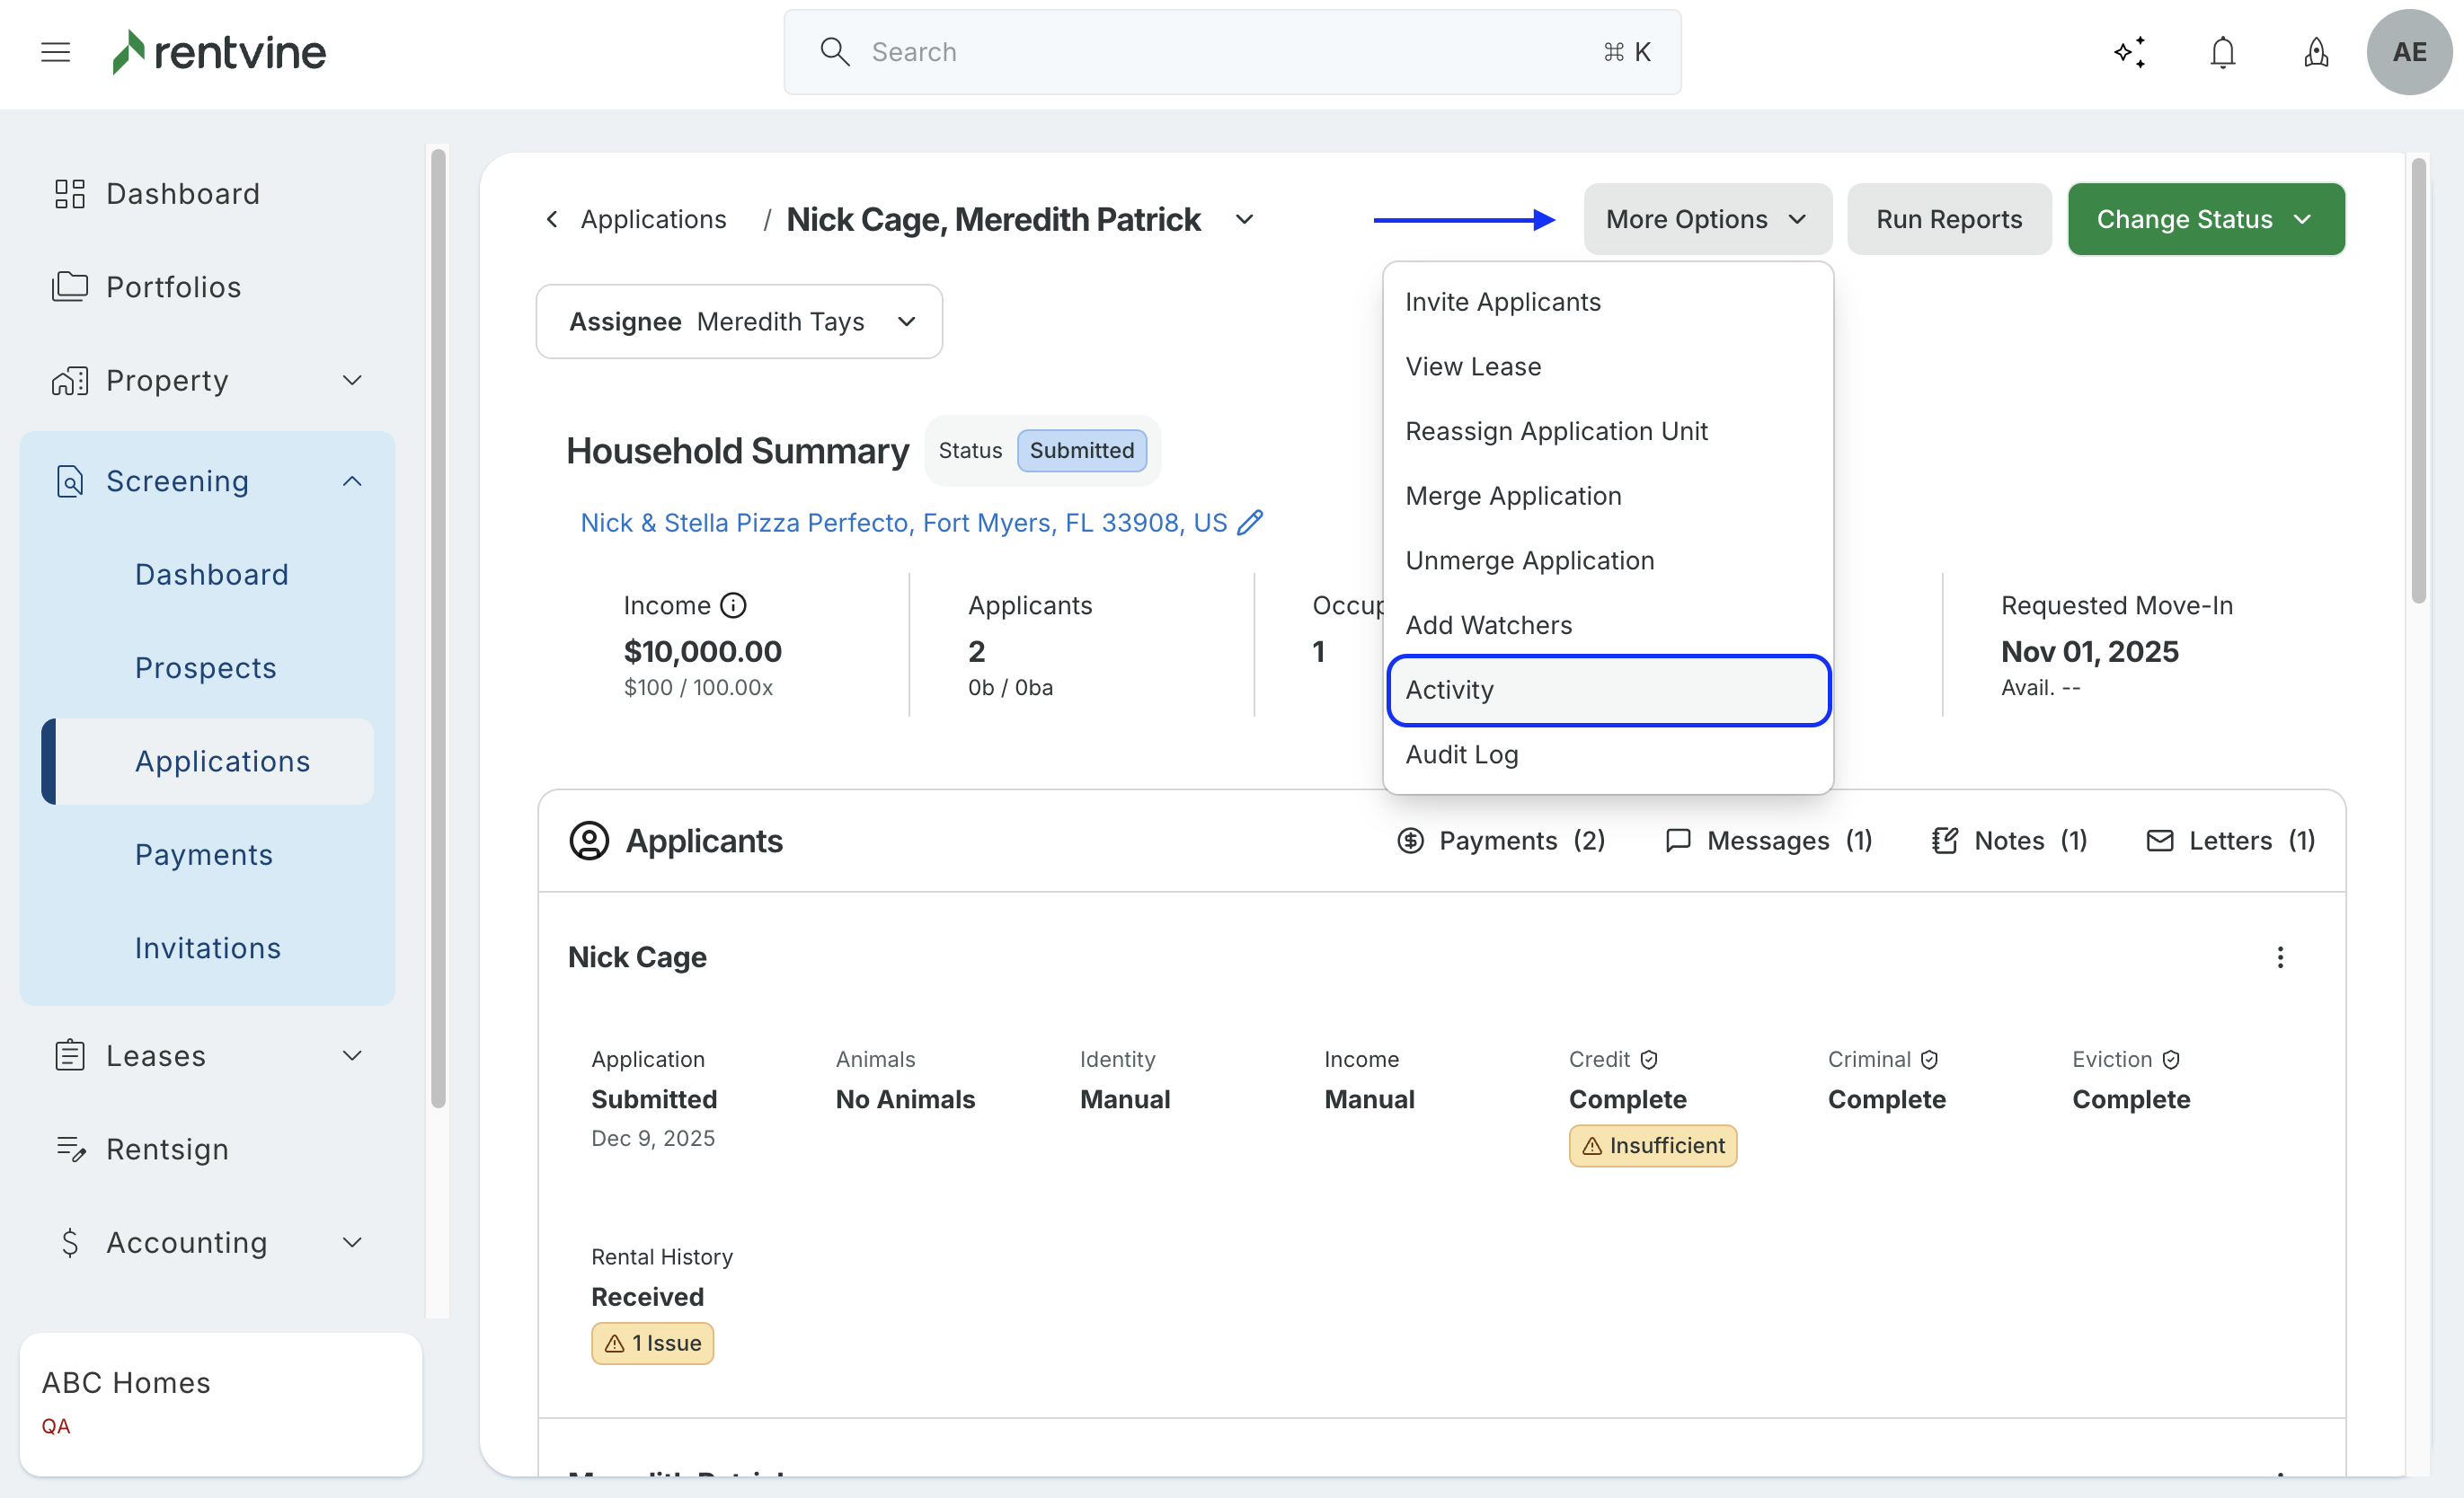The image size is (2464, 1498).
Task: Collapse the Screening sidebar section
Action: pos(352,481)
